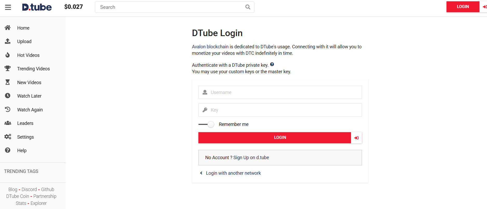
Task: Click the Settings gears icon
Action: [8, 137]
